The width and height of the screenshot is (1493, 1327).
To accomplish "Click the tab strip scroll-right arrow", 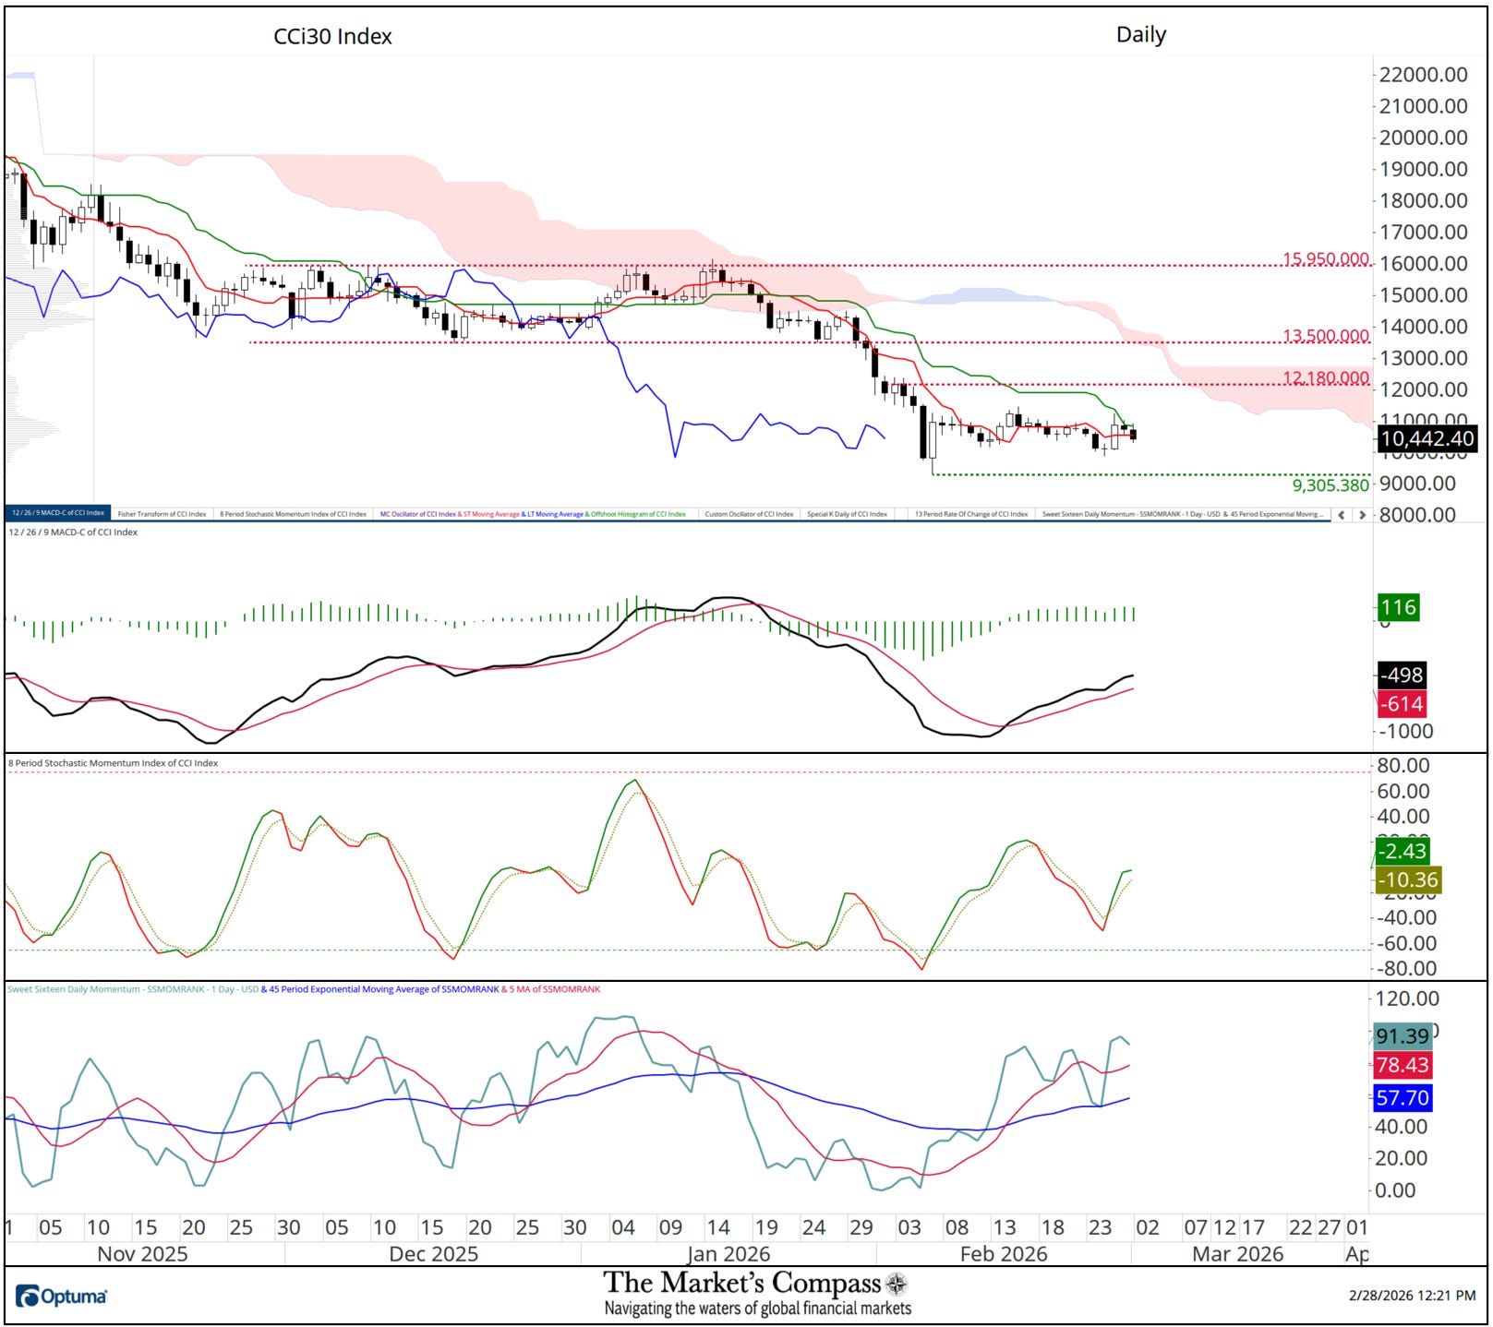I will pyautogui.click(x=1361, y=514).
